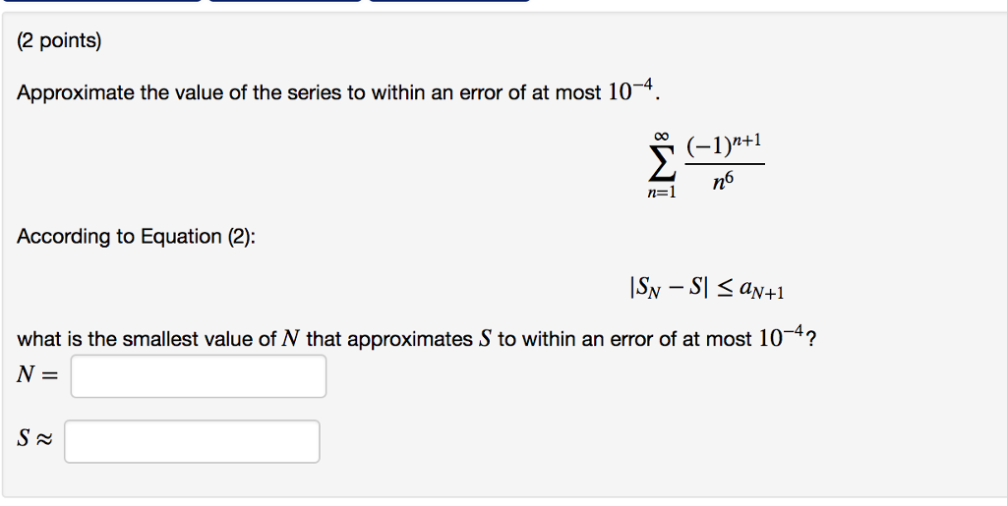Click the numerator (−1)^(n+1) of the fraction
1007x506 pixels.
pyautogui.click(x=724, y=146)
